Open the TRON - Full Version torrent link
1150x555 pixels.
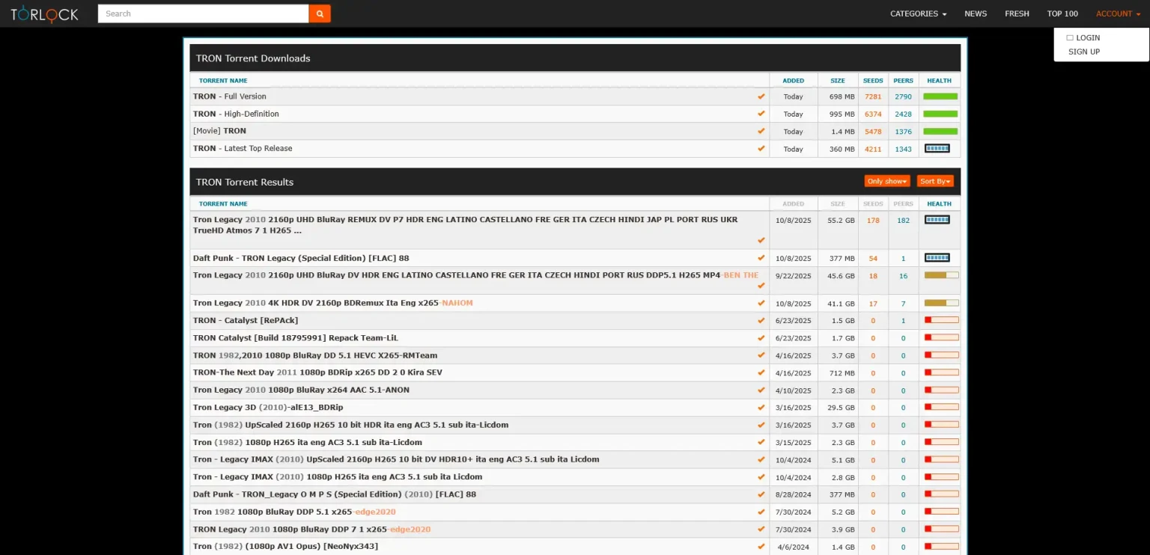(230, 96)
